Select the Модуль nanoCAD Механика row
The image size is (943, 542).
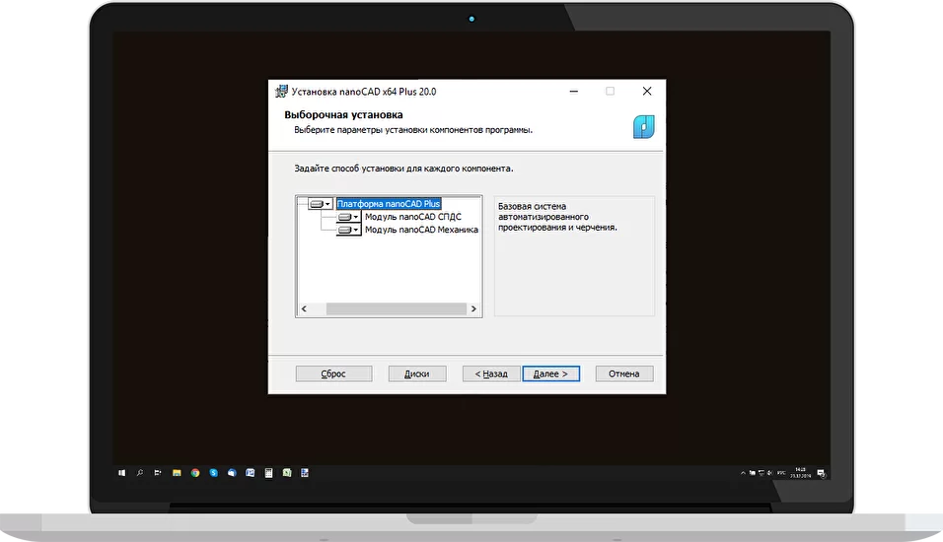[421, 230]
